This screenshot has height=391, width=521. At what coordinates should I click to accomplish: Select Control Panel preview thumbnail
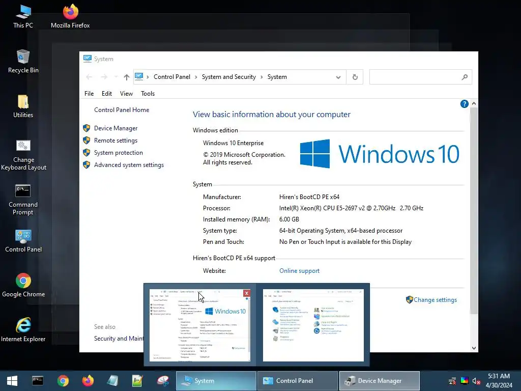313,325
